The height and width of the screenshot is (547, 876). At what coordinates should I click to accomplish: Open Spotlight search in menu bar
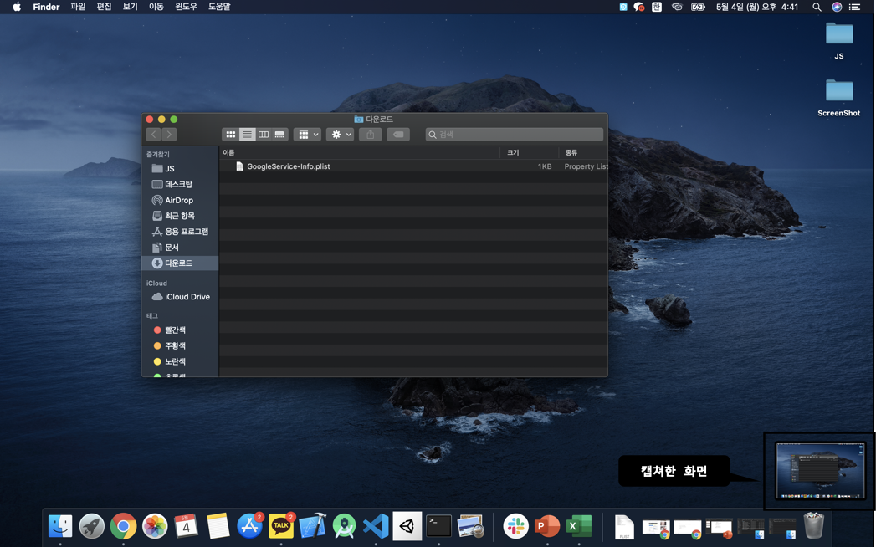pos(817,7)
